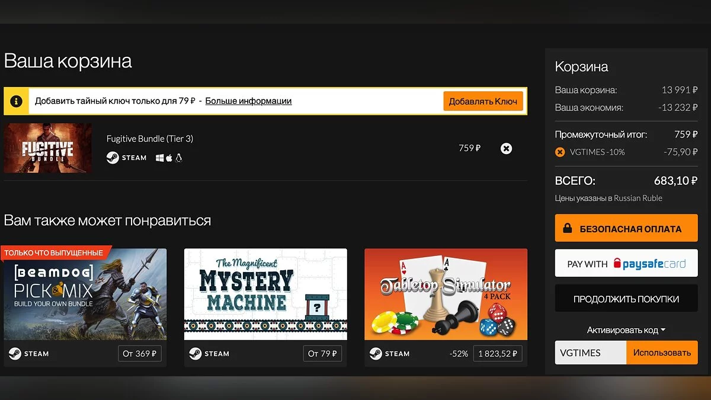
Task: Click the 'Добавлять Ключ' button
Action: click(x=483, y=101)
